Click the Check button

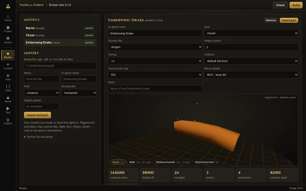click(280, 5)
